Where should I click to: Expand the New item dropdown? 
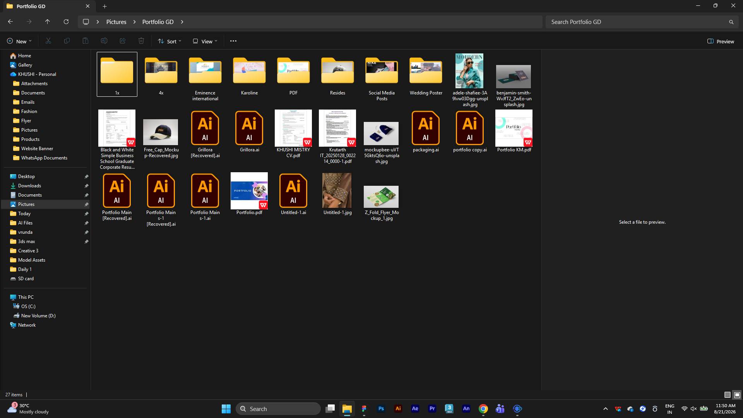[x=19, y=41]
